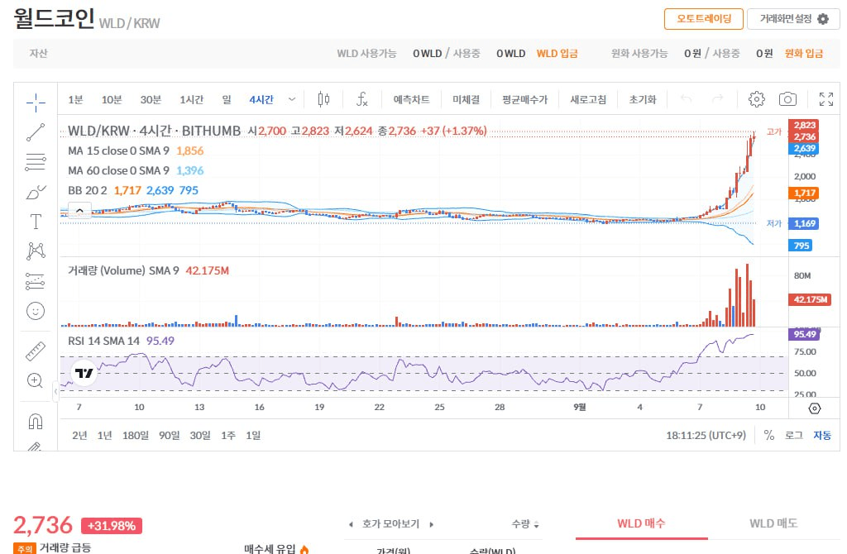
Task: Select the 4시간 interval
Action: click(x=261, y=99)
